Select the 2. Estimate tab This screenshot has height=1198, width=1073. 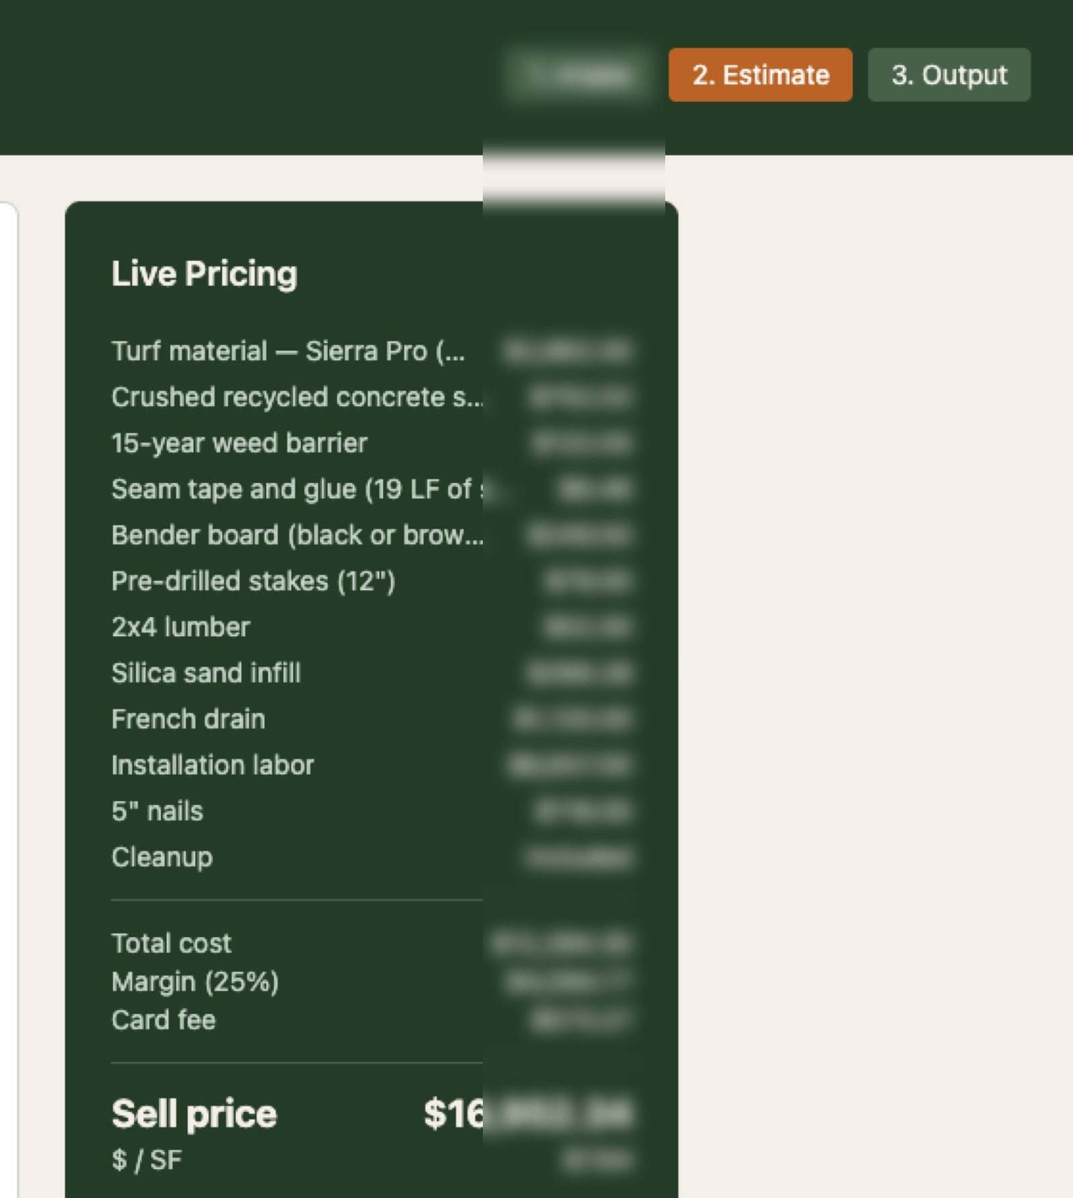(760, 76)
